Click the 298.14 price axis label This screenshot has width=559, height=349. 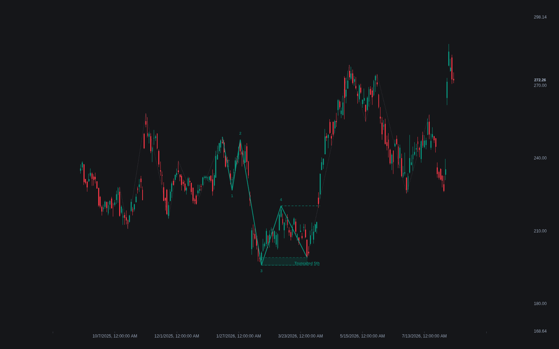tap(540, 17)
